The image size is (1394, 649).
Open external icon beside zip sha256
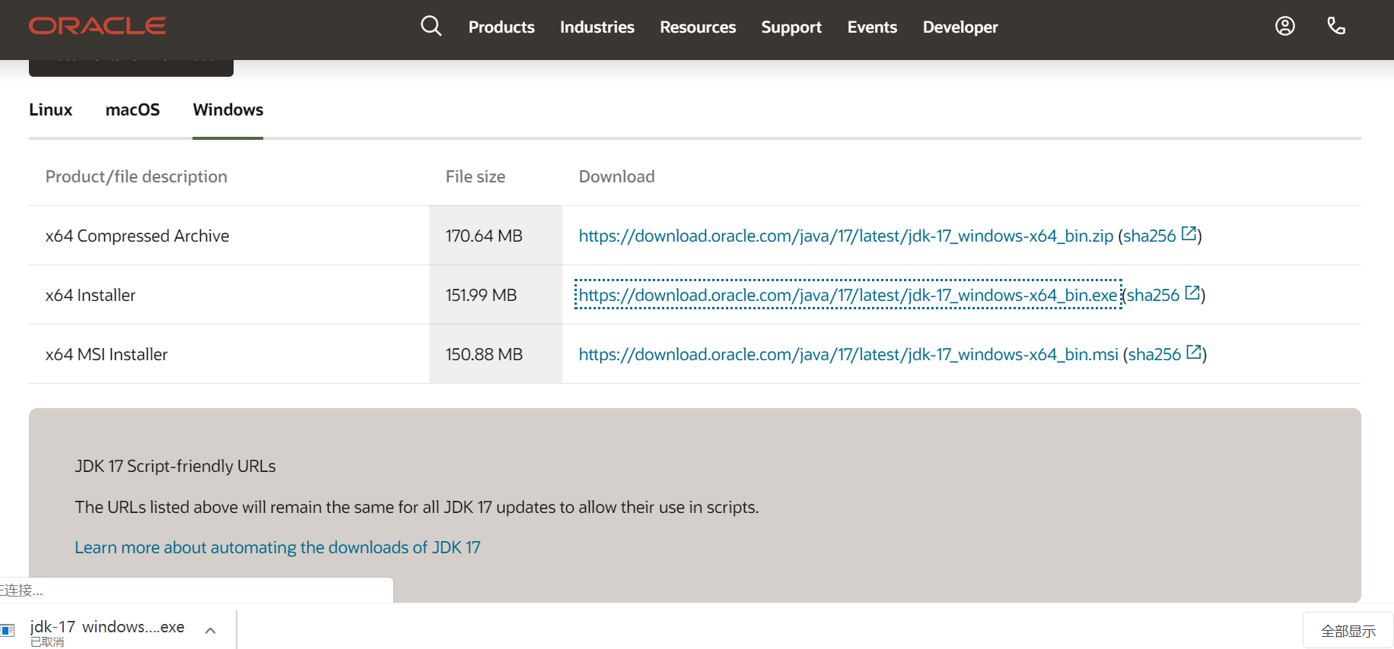pyautogui.click(x=1189, y=234)
